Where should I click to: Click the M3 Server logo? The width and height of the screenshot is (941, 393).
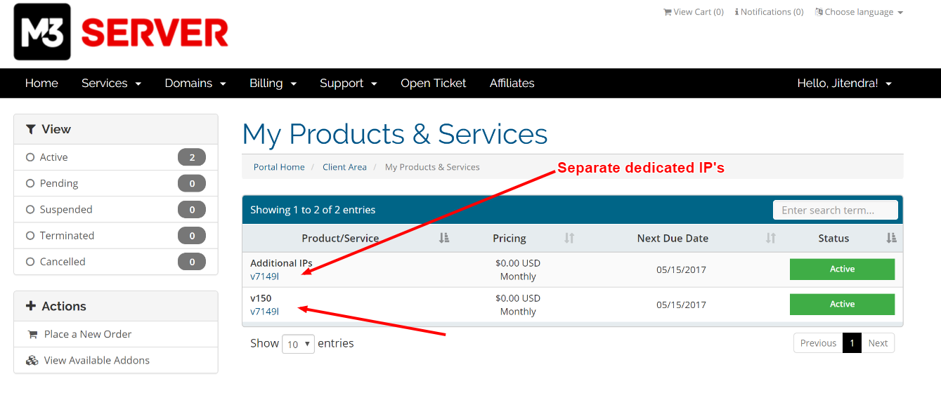tap(122, 32)
